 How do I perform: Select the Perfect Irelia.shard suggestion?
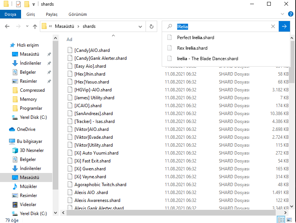[226, 38]
